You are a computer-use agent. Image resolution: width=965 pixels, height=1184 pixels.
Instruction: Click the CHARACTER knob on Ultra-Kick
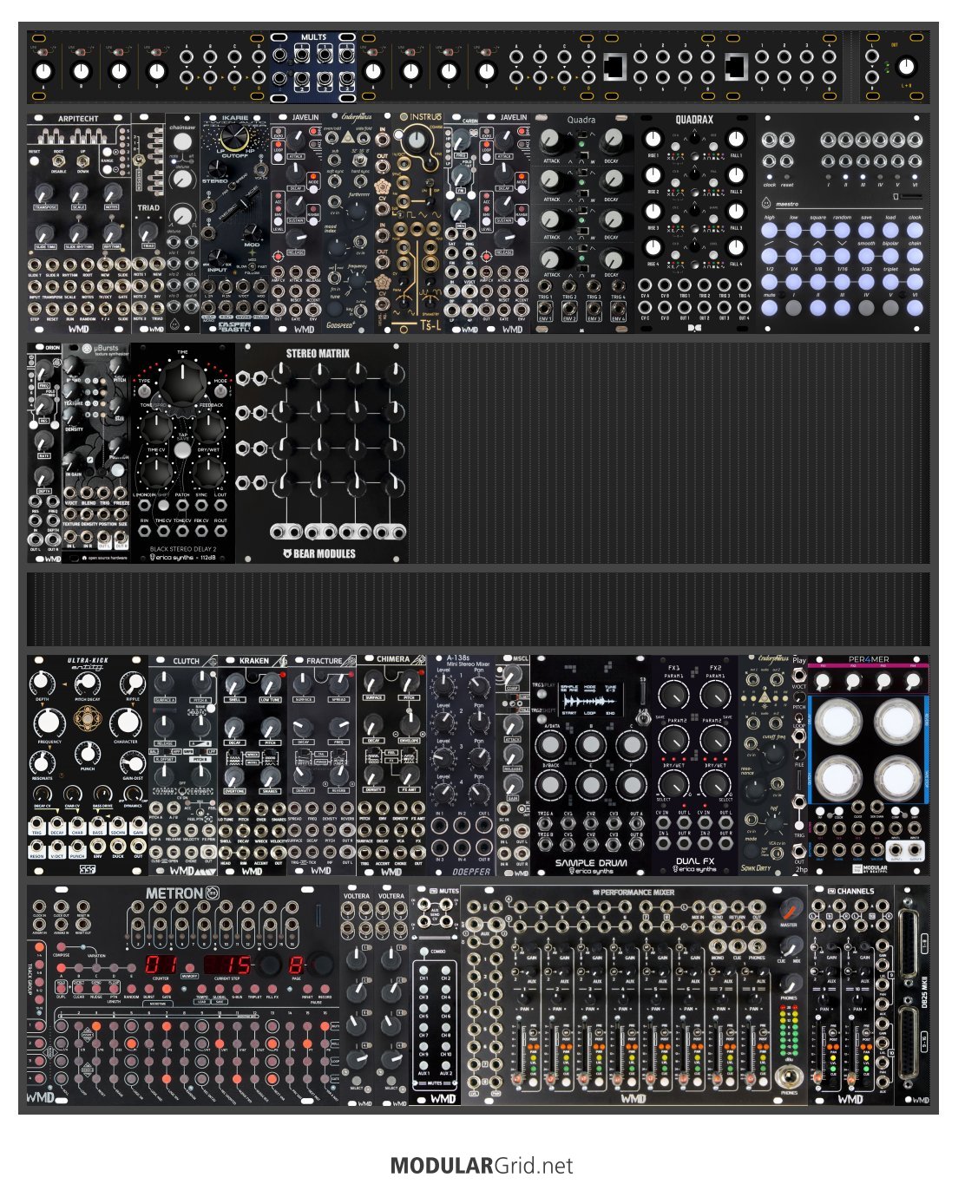[126, 722]
